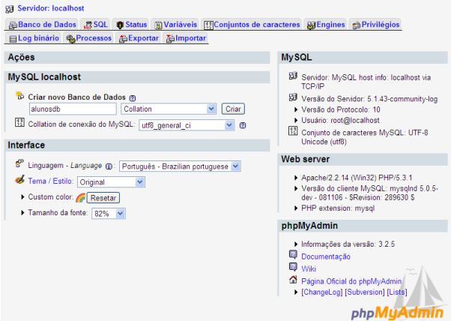Screen dimensions: 451x321
Task: Open the Privilégios tab
Action: (376, 25)
